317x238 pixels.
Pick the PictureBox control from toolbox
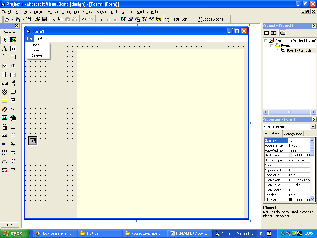13,40
